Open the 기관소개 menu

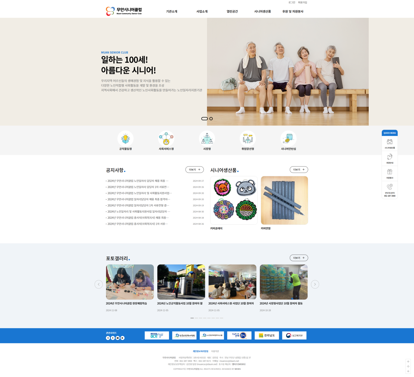172,12
